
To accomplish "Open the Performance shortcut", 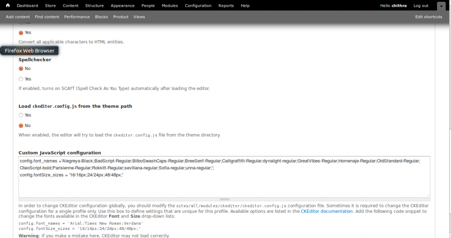I will click(77, 17).
